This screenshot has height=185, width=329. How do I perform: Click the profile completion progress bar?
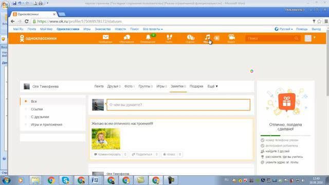285,136
